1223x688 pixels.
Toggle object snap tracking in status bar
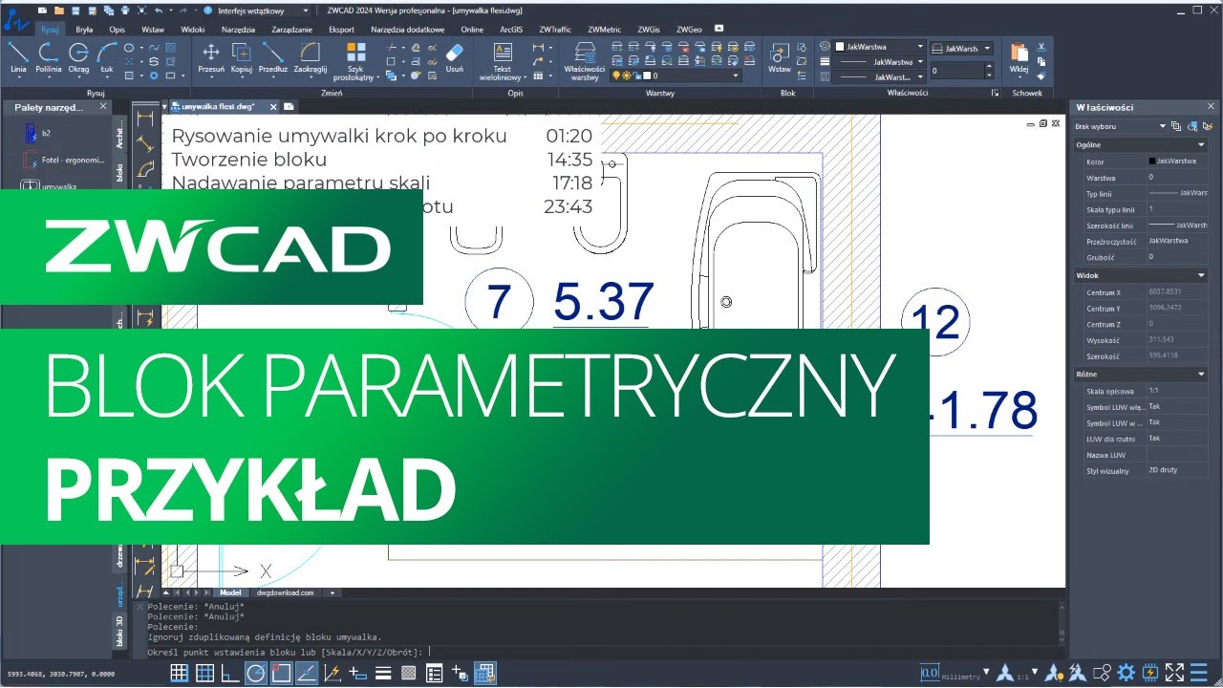point(307,673)
